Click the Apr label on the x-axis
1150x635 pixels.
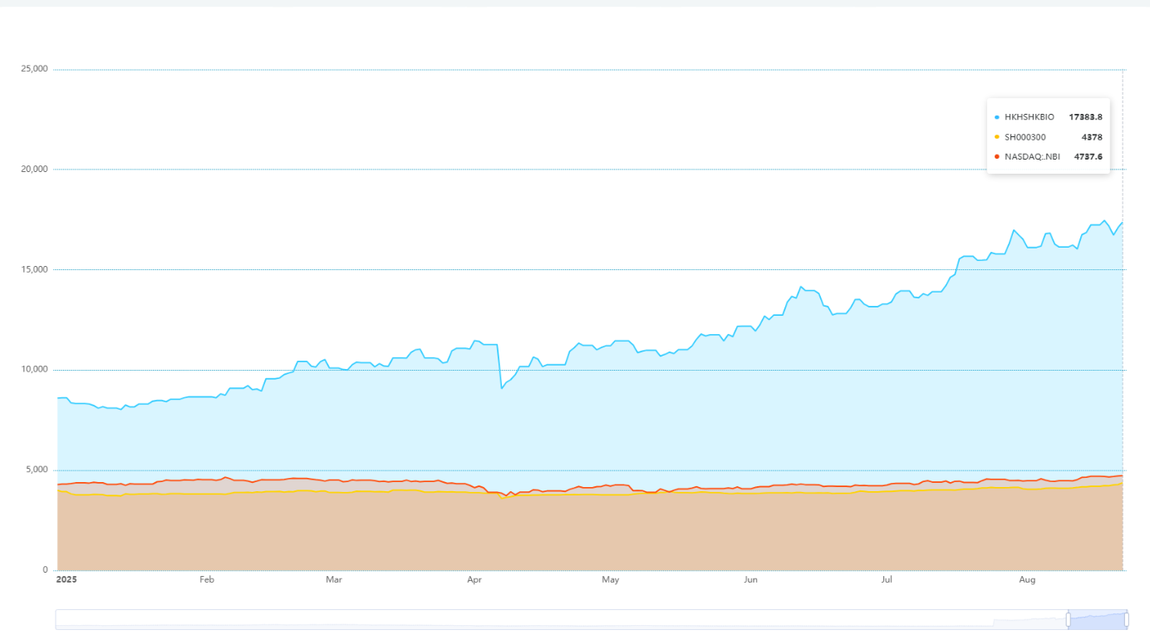(474, 580)
